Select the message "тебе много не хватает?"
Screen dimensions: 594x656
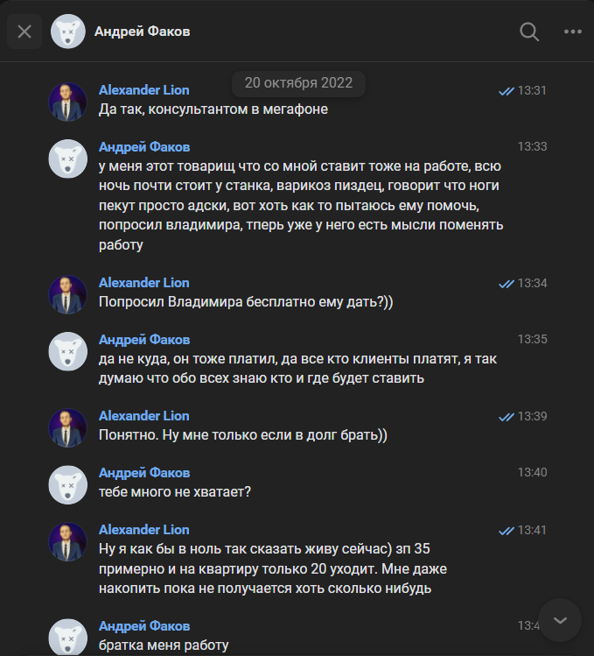coord(175,492)
